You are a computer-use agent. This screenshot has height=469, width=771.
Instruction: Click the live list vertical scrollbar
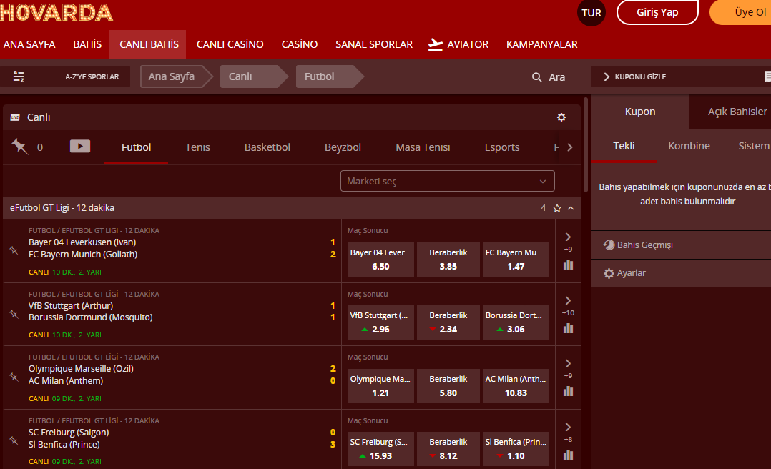pyautogui.click(x=585, y=145)
